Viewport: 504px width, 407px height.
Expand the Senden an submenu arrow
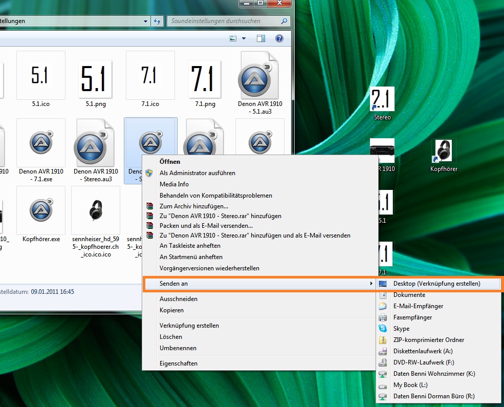click(x=371, y=284)
